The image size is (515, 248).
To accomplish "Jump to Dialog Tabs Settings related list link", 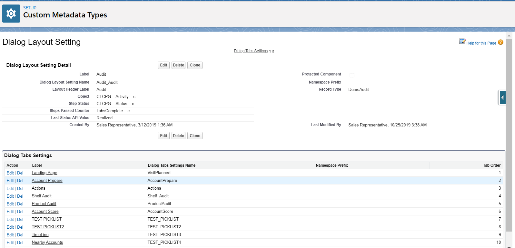I will coord(251,51).
